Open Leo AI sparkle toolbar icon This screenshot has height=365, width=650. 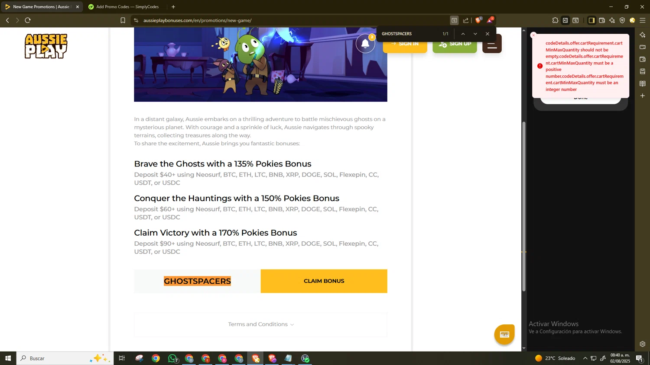612,20
